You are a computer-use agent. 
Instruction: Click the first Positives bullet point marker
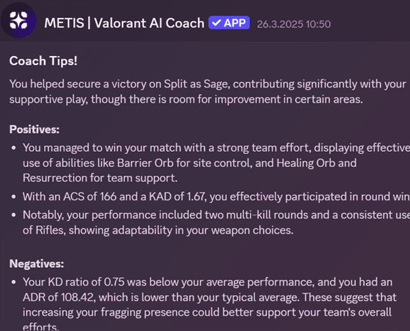pyautogui.click(x=14, y=148)
